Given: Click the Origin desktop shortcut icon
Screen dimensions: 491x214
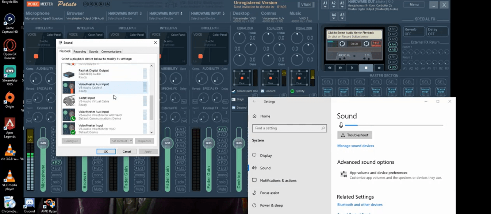Looking at the screenshot, I should (10, 98).
